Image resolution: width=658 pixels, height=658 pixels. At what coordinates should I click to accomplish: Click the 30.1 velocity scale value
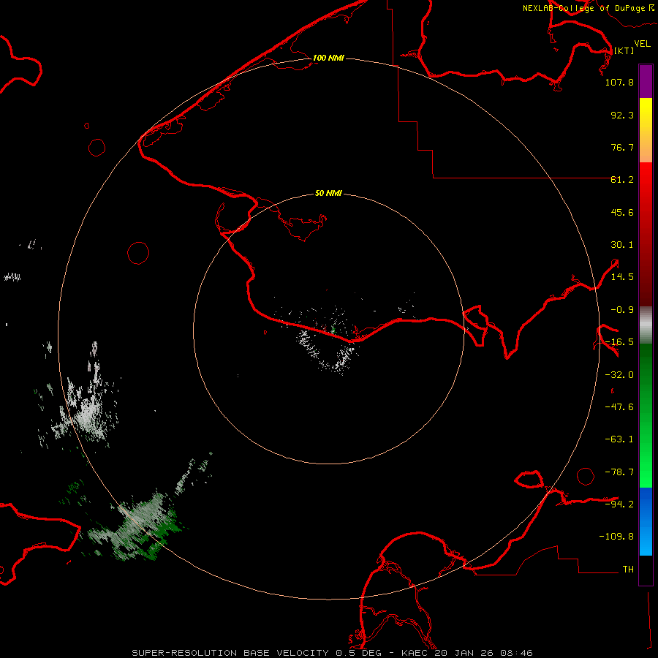click(622, 245)
